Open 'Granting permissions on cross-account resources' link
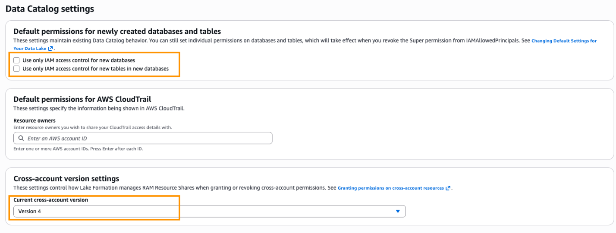The height and width of the screenshot is (233, 616). [x=390, y=188]
